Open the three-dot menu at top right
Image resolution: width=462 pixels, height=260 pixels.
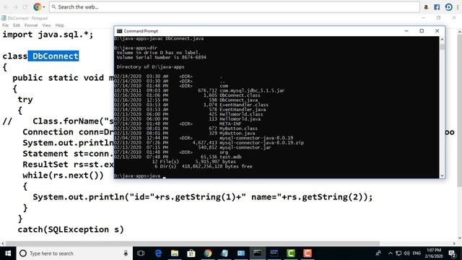pyautogui.click(x=458, y=6)
